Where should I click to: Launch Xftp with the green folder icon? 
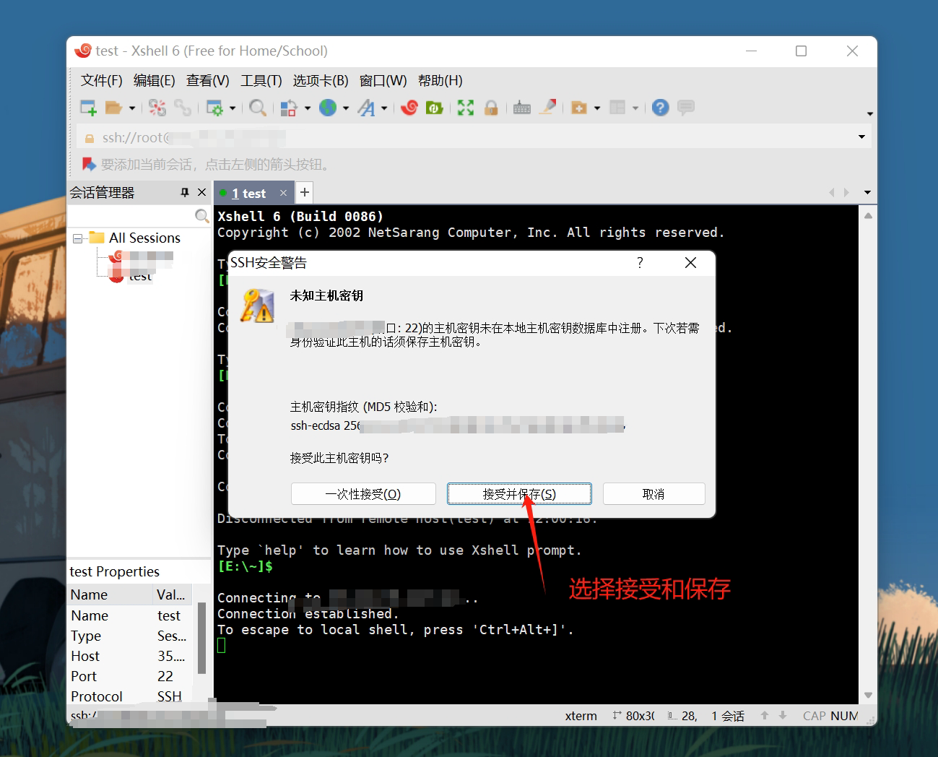point(434,108)
